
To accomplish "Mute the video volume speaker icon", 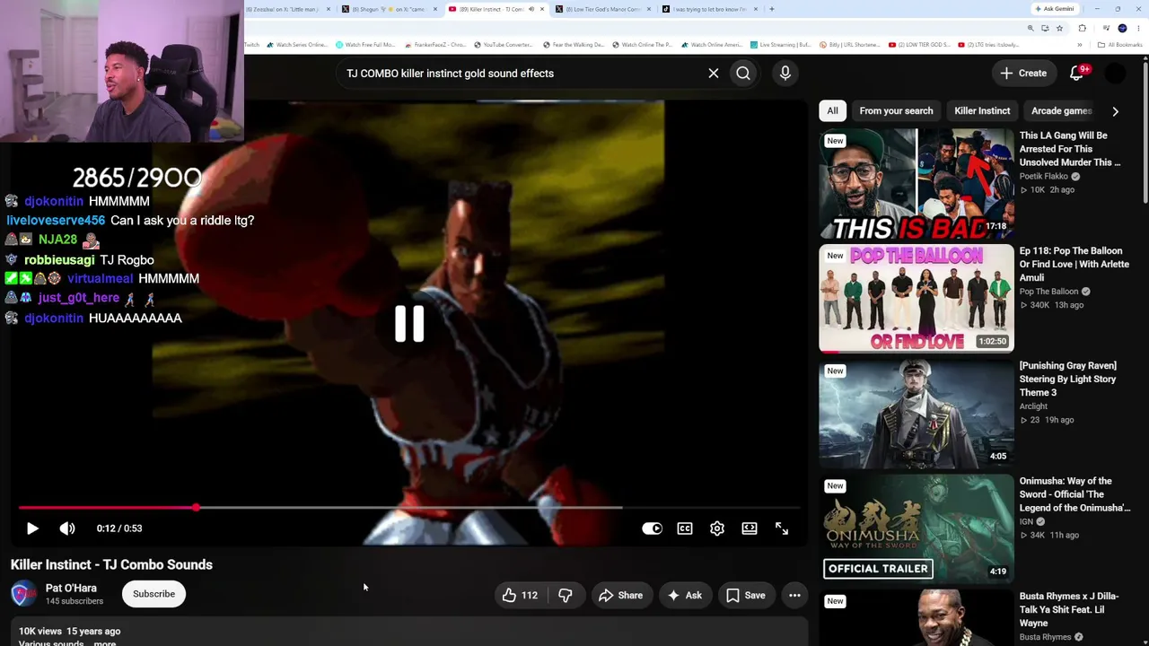I will [67, 528].
